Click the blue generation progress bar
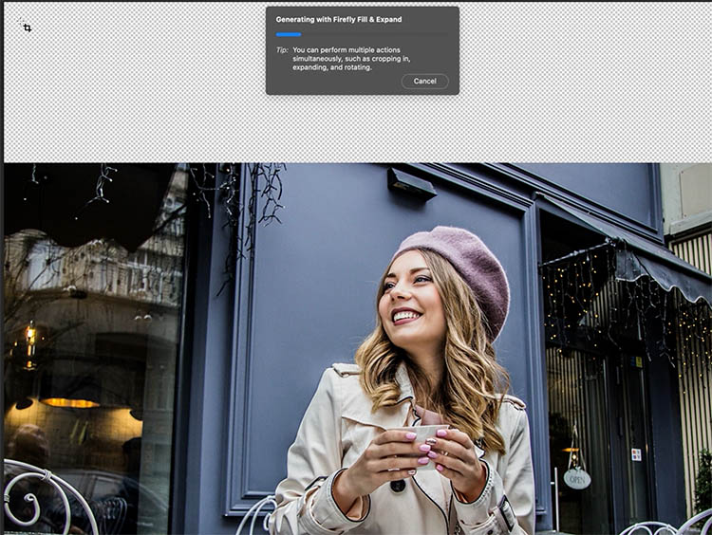Screen dimensions: 712x535 tap(289, 35)
